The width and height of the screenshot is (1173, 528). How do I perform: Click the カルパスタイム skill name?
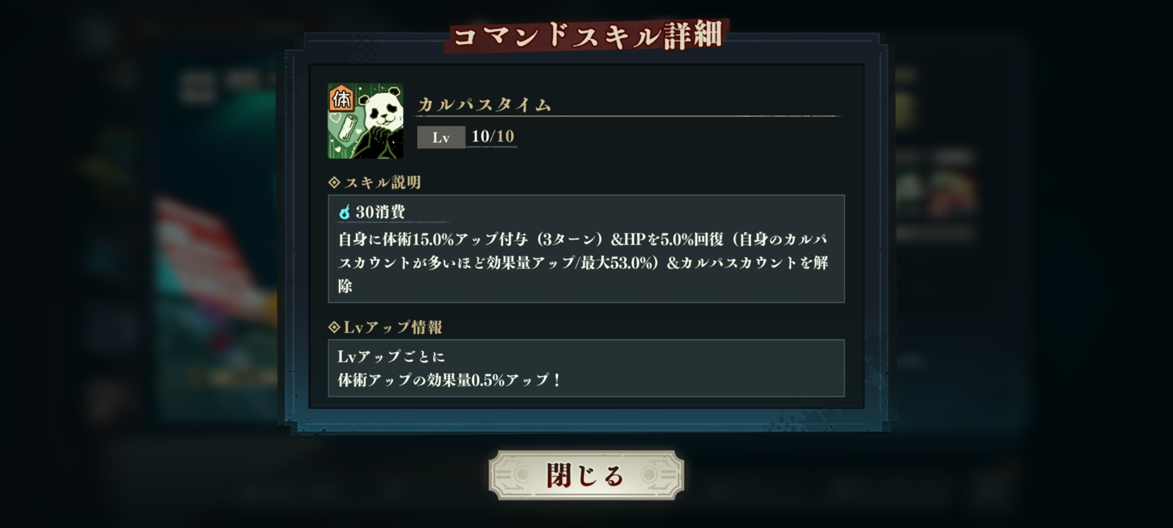(x=484, y=105)
